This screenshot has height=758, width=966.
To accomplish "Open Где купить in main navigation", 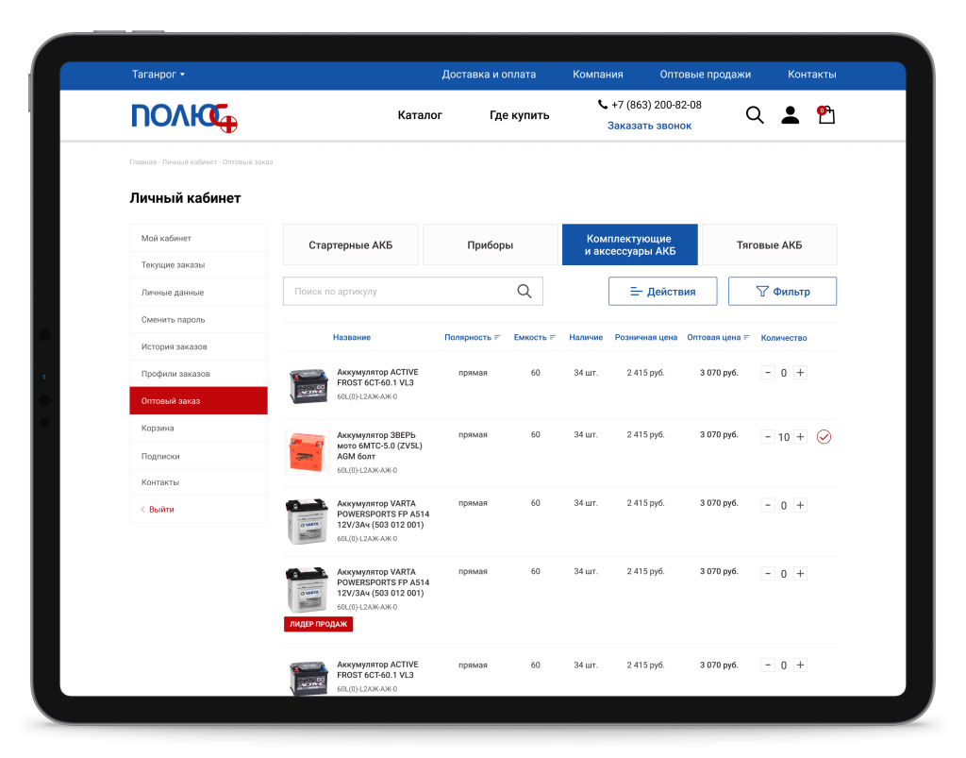I will 520,114.
